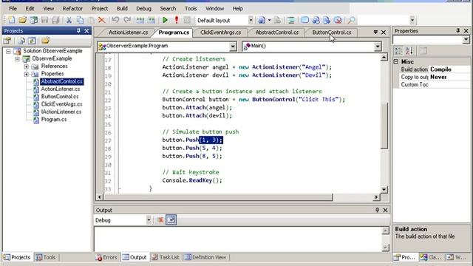Toggle comment region toolbar icon
Viewport: 473px width, 266px height.
(x=291, y=20)
